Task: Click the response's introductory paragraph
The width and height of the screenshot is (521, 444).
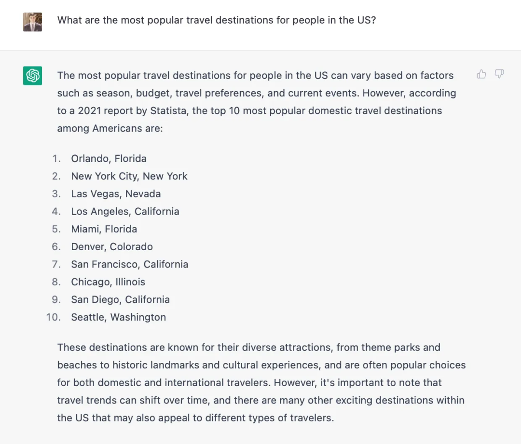Action: [256, 102]
